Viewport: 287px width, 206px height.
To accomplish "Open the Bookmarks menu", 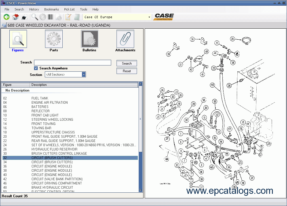I will [51, 9].
